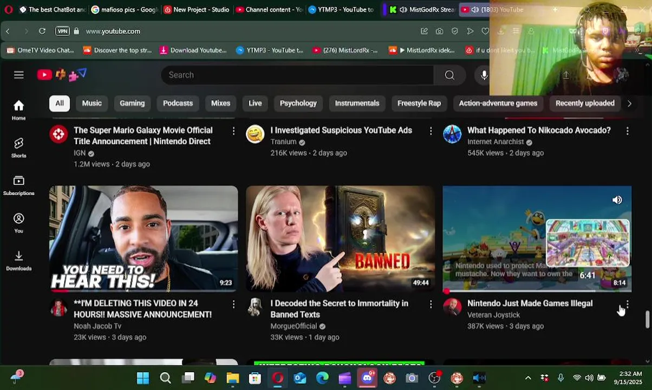This screenshot has height=390, width=652.
Task: Open the snapshot camera icon in address bar
Action: click(439, 31)
